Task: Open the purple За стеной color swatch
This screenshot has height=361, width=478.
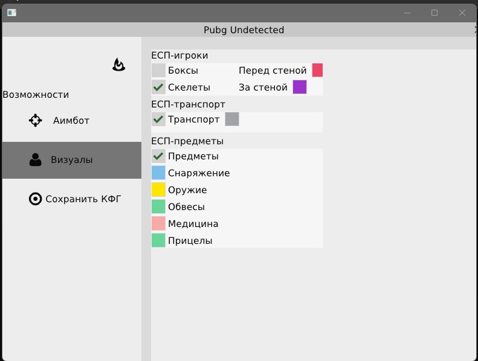Action: (300, 87)
